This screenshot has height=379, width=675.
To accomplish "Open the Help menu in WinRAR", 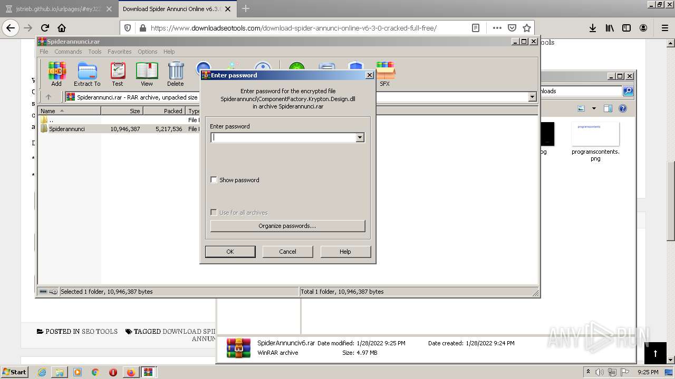I will [x=169, y=52].
